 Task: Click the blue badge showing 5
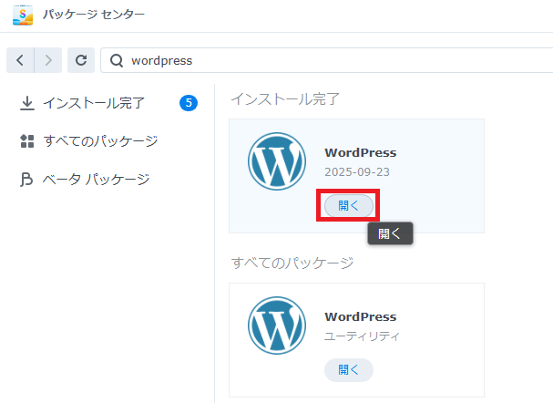[x=189, y=103]
